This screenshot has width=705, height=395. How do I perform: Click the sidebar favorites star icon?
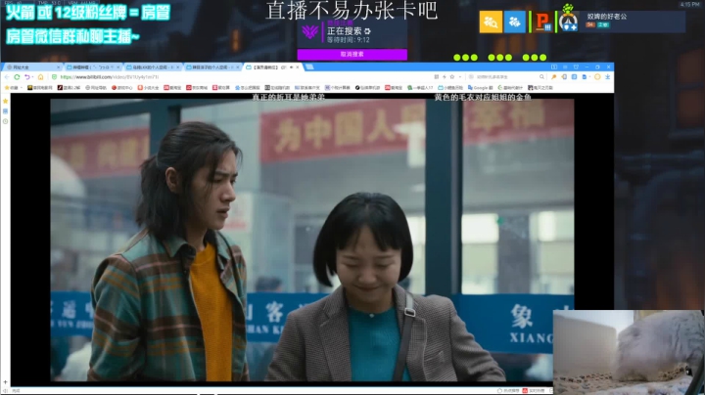[6, 101]
